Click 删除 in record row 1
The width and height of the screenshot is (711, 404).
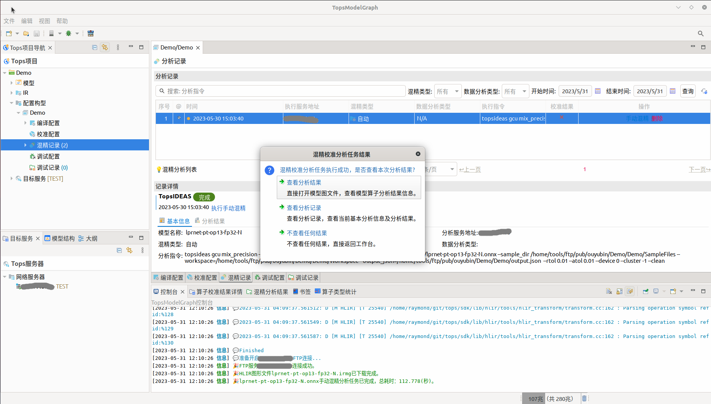[657, 119]
